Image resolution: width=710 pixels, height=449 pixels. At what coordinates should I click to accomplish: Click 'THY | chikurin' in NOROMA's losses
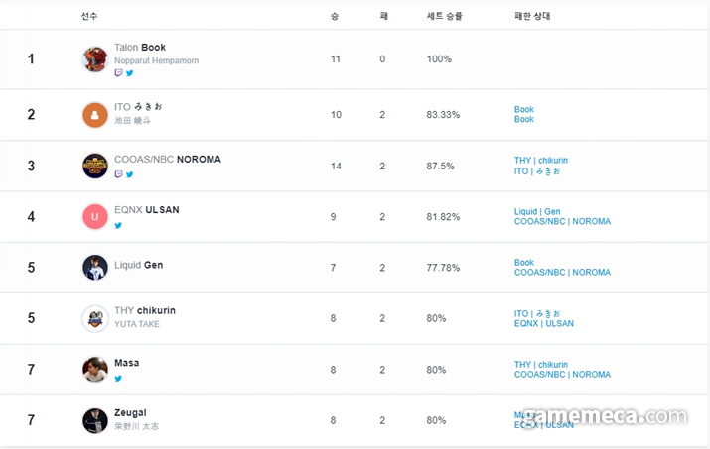click(x=541, y=161)
